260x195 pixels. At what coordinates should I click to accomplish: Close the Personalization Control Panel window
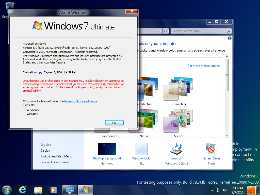(x=226, y=22)
